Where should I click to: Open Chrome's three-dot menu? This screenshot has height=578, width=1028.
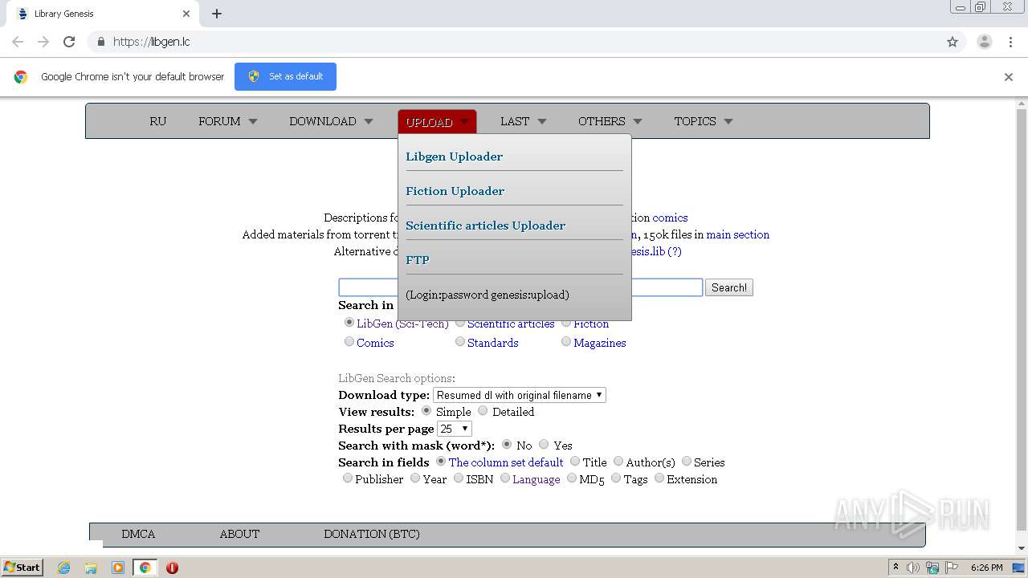click(1010, 42)
